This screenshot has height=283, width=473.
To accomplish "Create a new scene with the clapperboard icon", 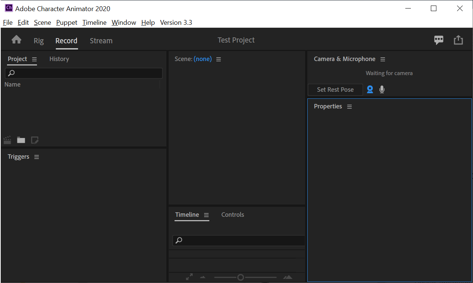I will 7,140.
